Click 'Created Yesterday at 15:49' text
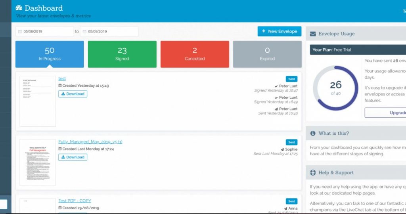Screen dimensions: 406x214 86,86
